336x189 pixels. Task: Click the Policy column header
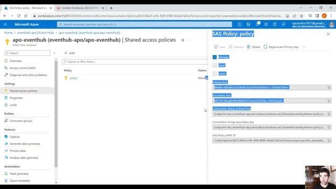(68, 70)
